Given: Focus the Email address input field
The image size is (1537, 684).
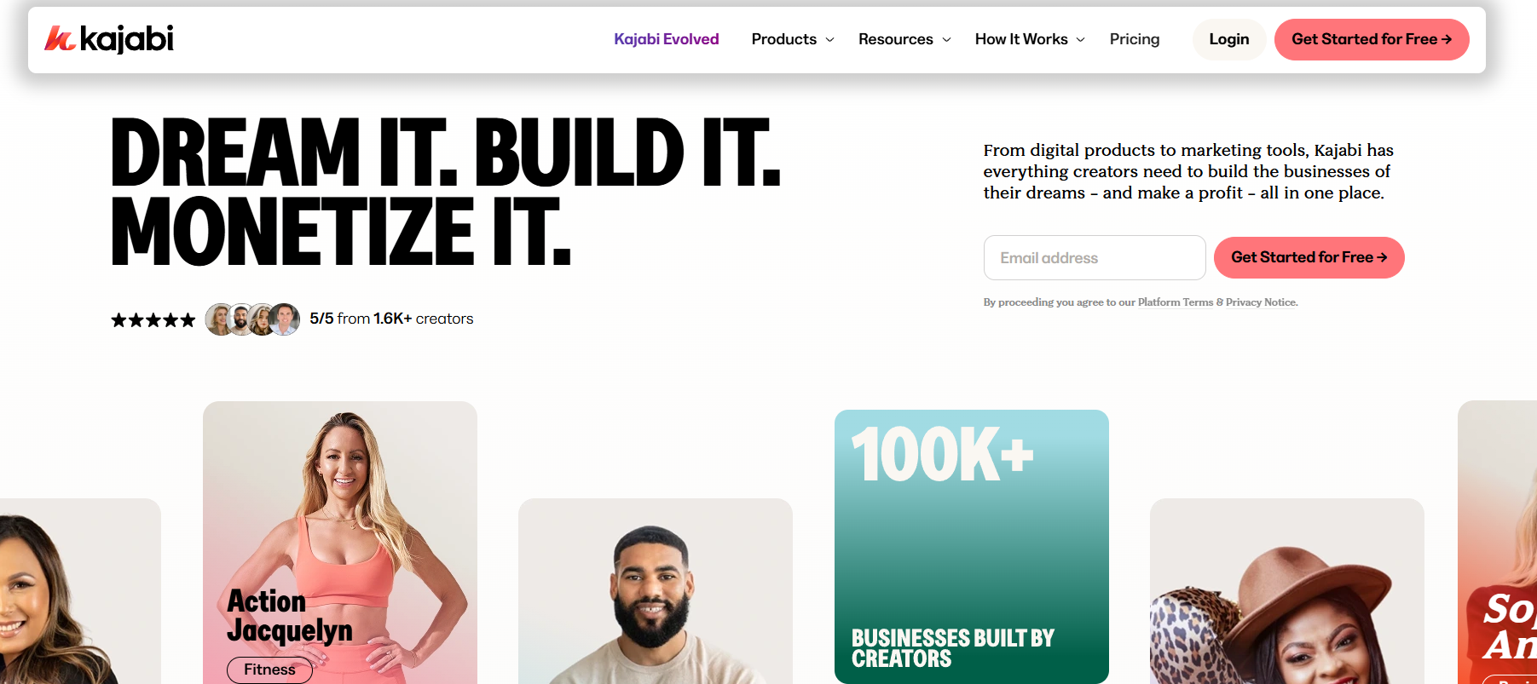Looking at the screenshot, I should point(1095,257).
